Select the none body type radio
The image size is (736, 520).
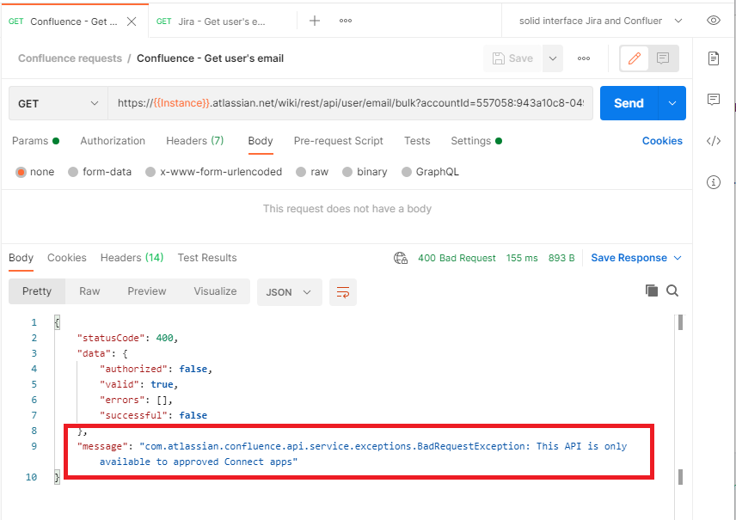[21, 172]
